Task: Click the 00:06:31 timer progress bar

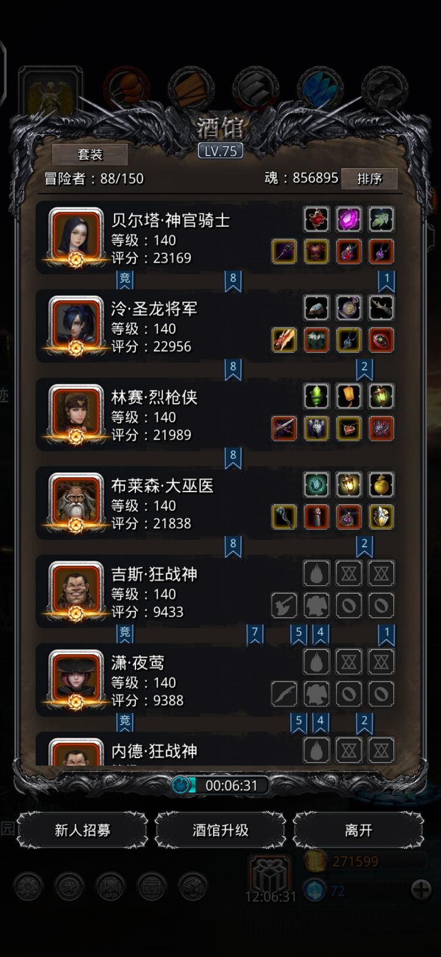Action: [x=221, y=785]
